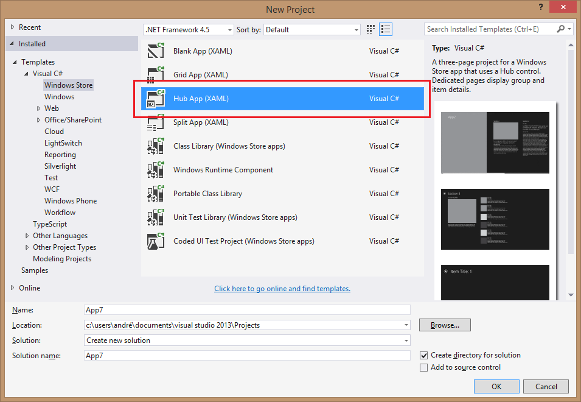Expand the Recent section
Viewport: 581px width, 402px height.
13,27
